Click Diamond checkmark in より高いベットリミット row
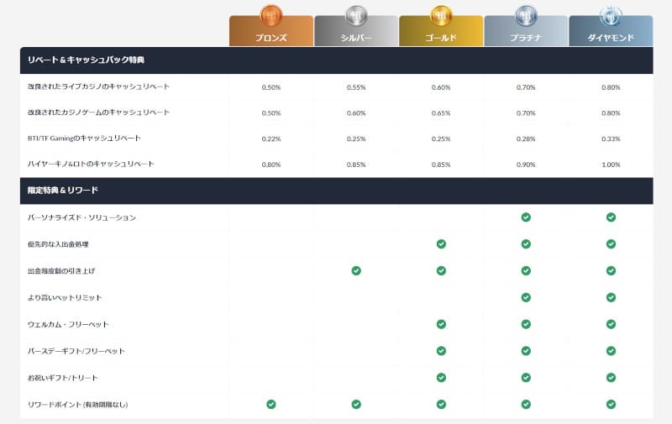The image size is (672, 424). (611, 297)
